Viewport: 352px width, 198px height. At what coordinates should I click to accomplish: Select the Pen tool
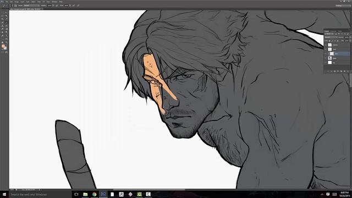coord(2,35)
